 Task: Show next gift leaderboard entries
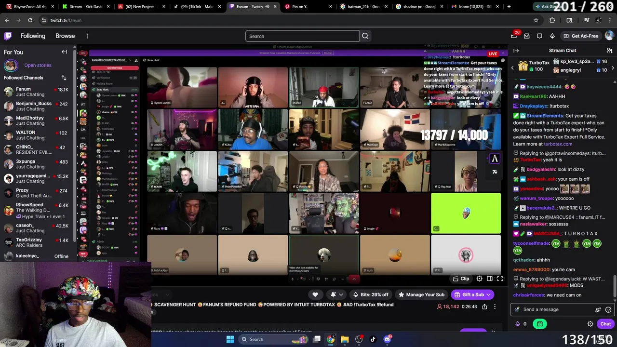[x=613, y=68]
